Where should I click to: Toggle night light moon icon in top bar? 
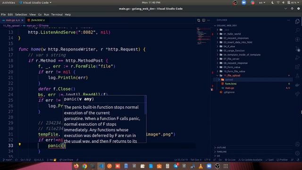click(x=272, y=2)
